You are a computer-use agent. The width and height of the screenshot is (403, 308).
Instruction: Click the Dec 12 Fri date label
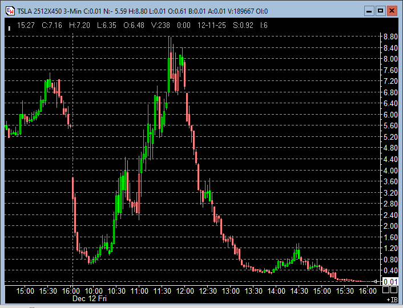[x=89, y=298]
